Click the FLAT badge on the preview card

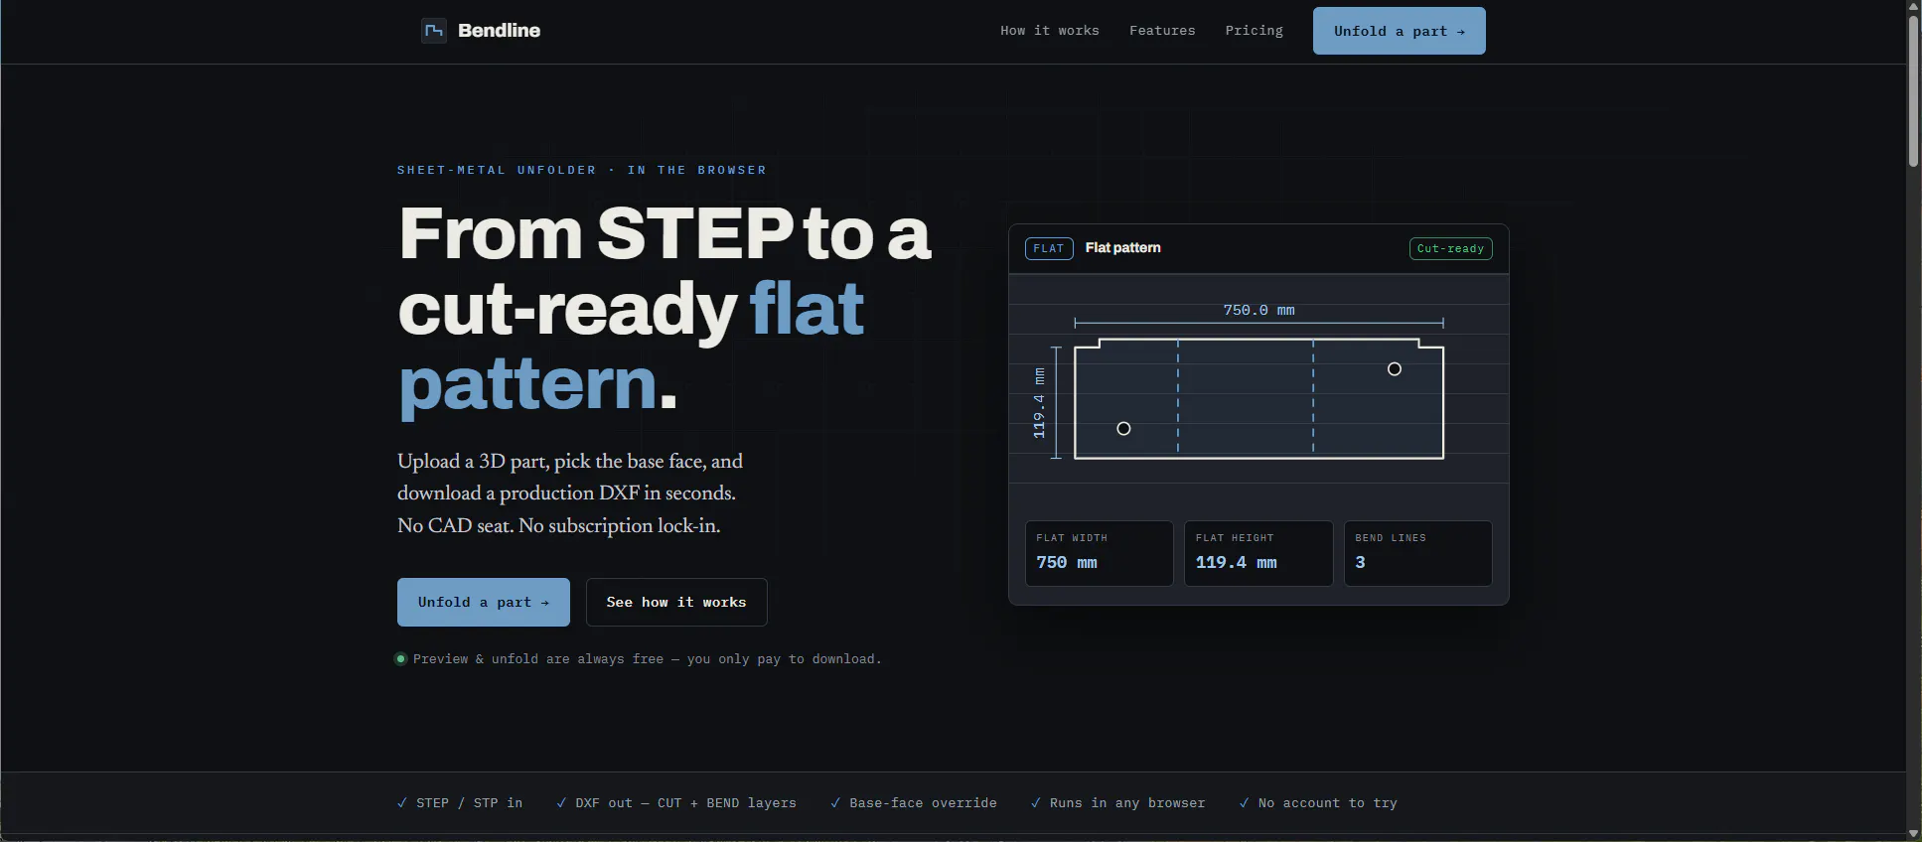pos(1049,248)
